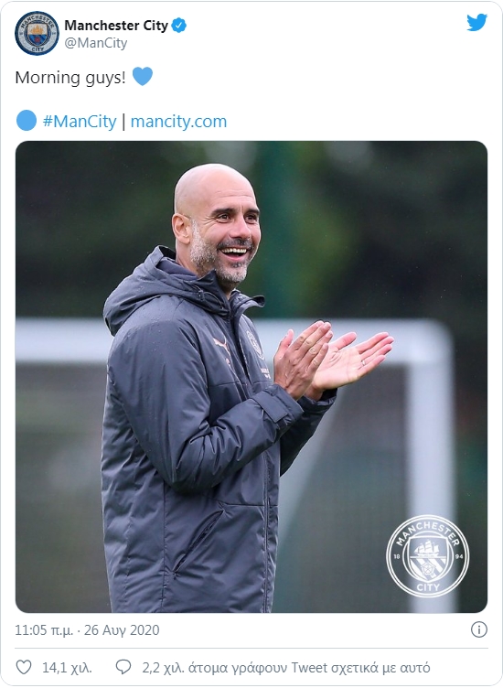Click the blue circle emoji

click(27, 121)
